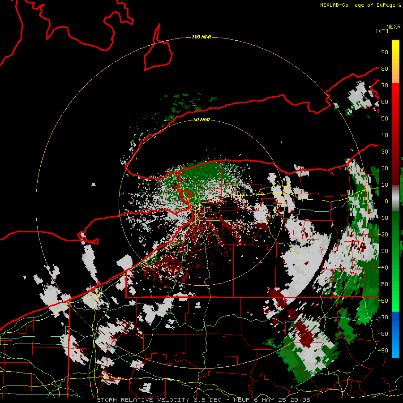Click the NEXR label above the color bar
Viewport: 403px width, 403px height.
(393, 27)
